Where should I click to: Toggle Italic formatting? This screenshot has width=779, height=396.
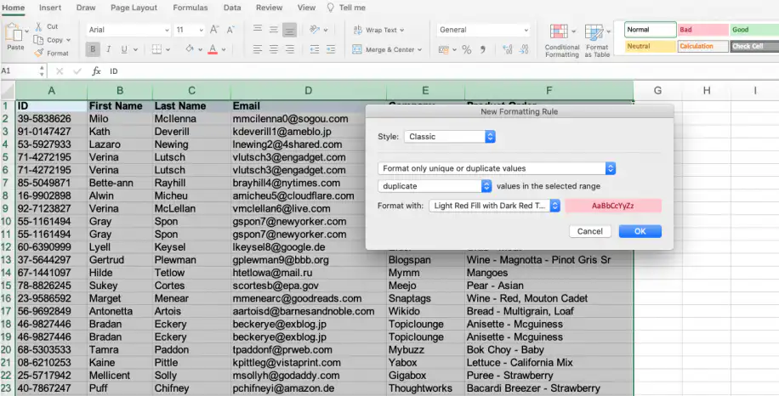tap(108, 49)
